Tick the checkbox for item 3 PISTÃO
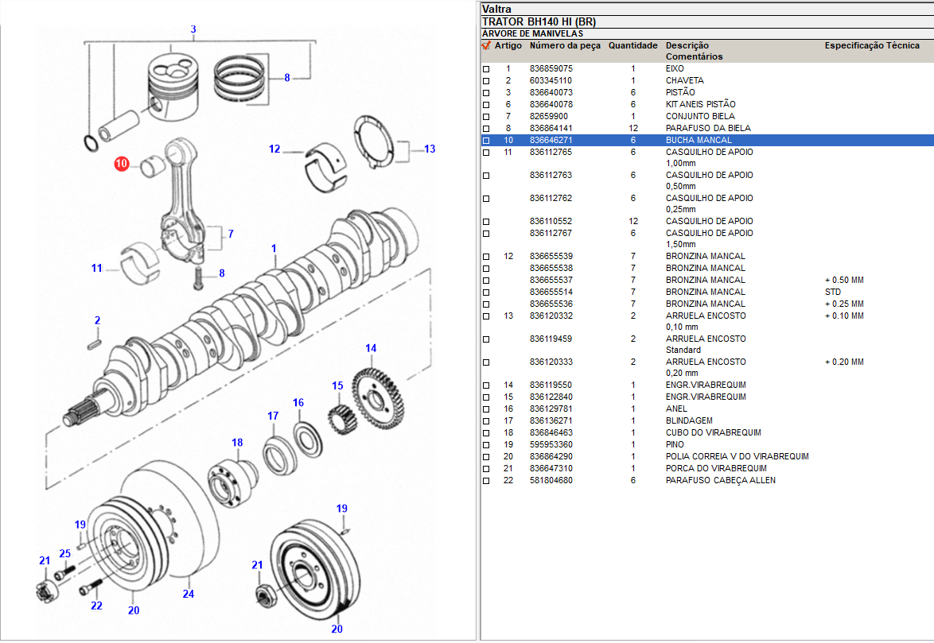Screen dimensions: 934x643 [x=486, y=93]
